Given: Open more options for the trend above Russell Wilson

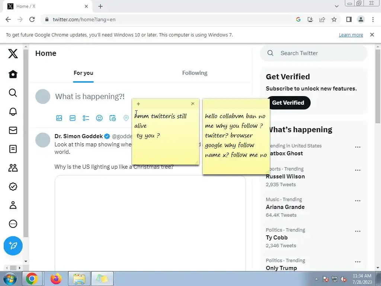Looking at the screenshot, I should pyautogui.click(x=358, y=147).
